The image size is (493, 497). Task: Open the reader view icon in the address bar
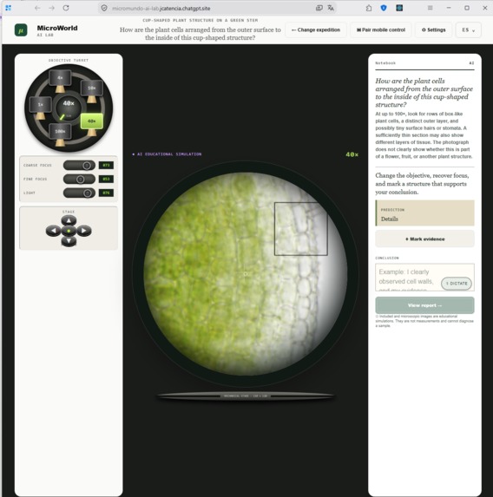click(x=319, y=9)
